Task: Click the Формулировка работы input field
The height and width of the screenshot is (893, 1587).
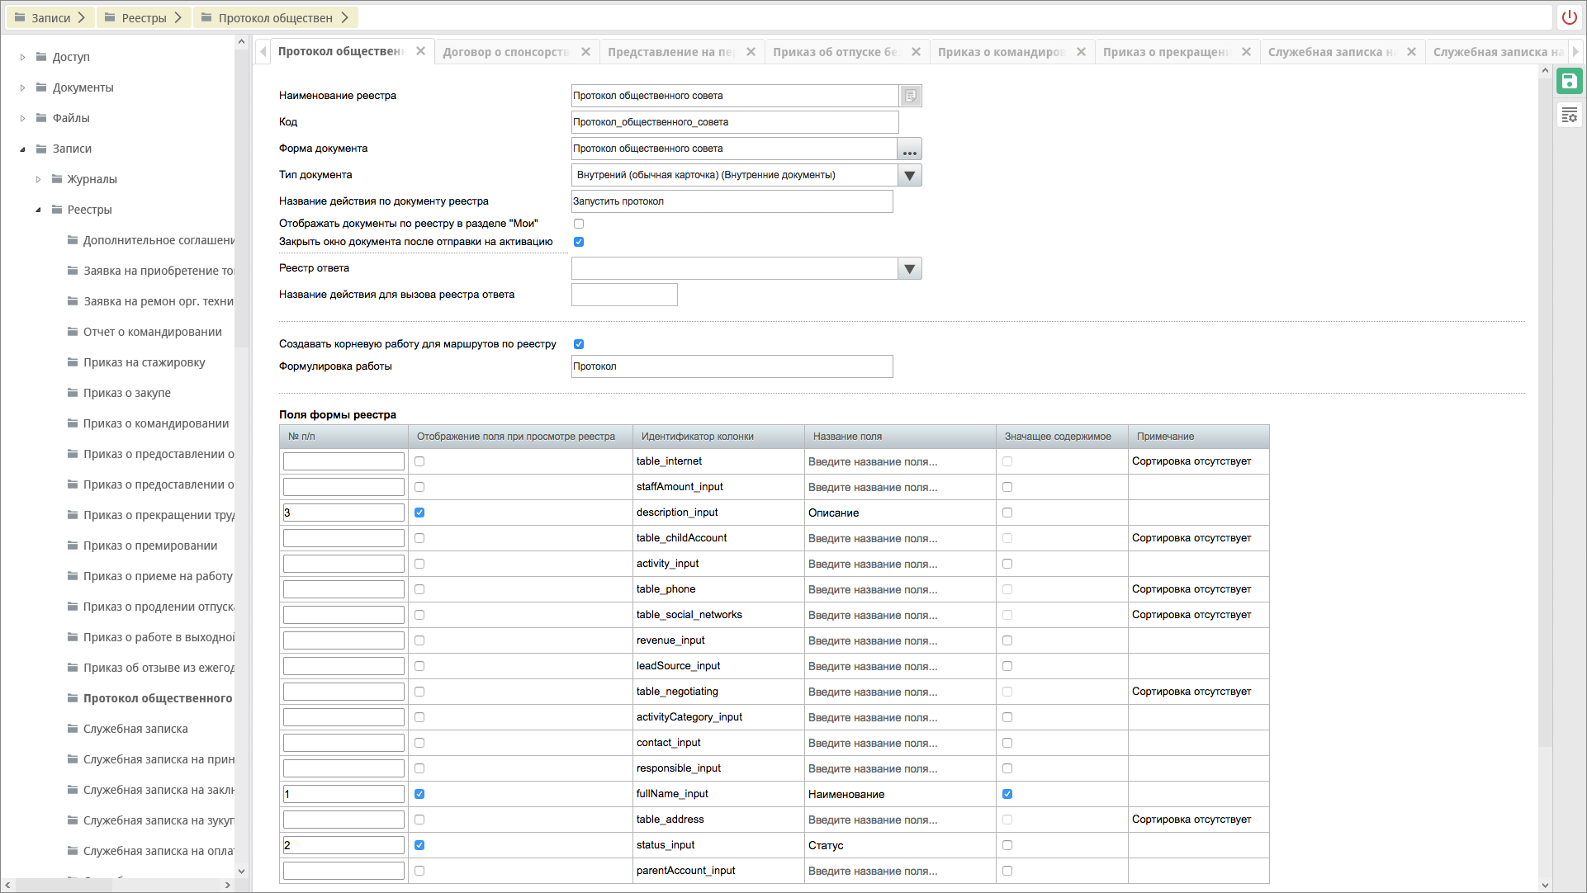Action: pyautogui.click(x=732, y=366)
